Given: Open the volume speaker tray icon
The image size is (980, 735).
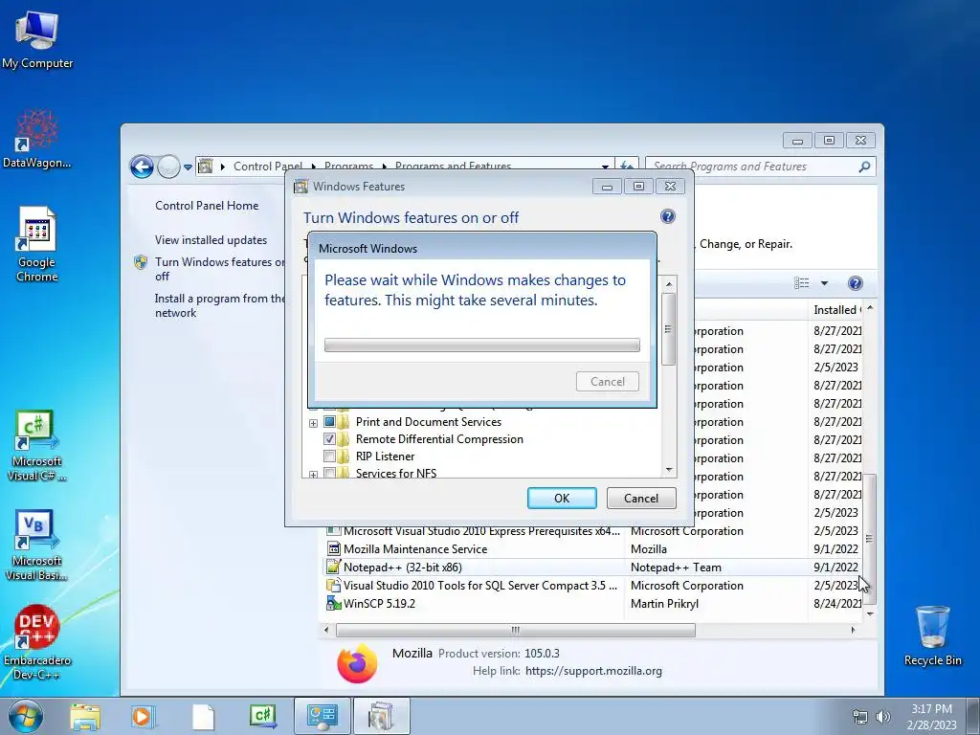Looking at the screenshot, I should pyautogui.click(x=882, y=717).
